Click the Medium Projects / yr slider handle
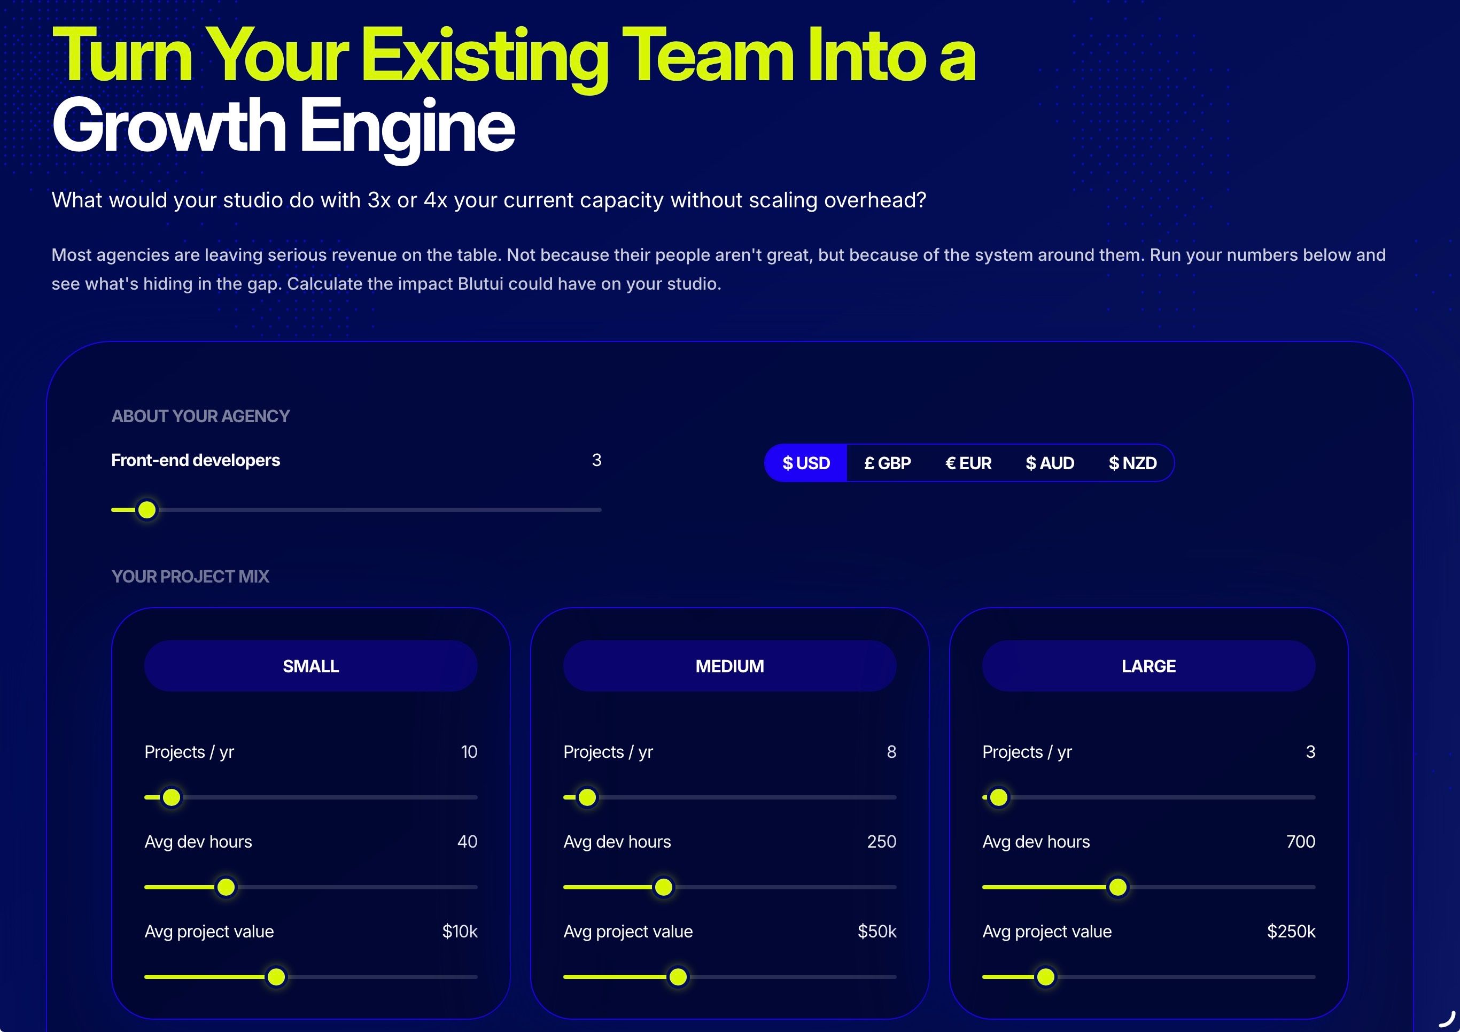This screenshot has height=1032, width=1460. [587, 797]
